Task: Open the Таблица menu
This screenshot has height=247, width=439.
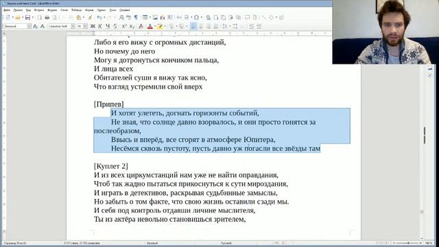Action: click(x=76, y=10)
